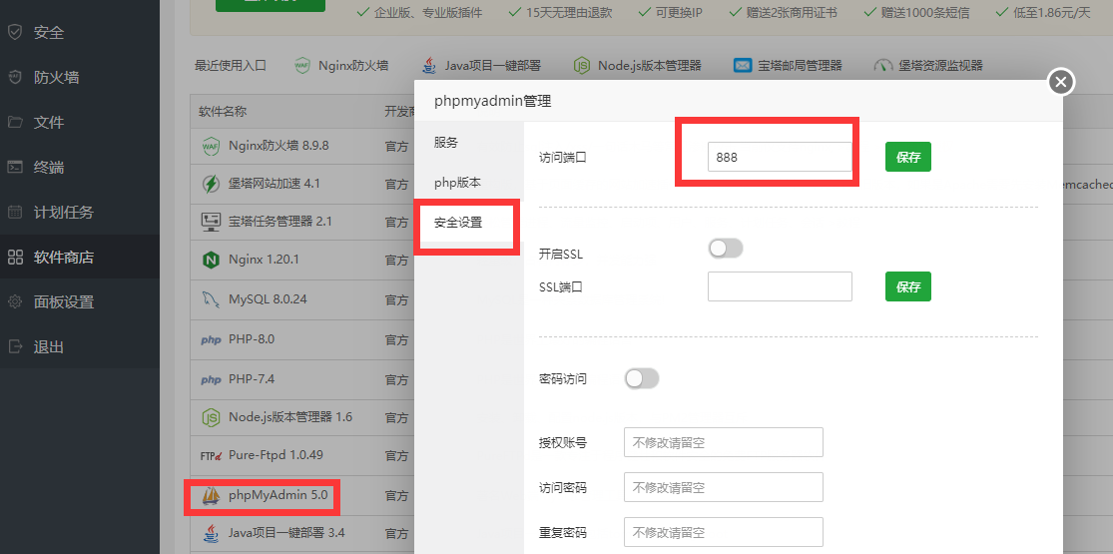Click the Pure-Ftpd 1.0.49 software name

tap(277, 454)
